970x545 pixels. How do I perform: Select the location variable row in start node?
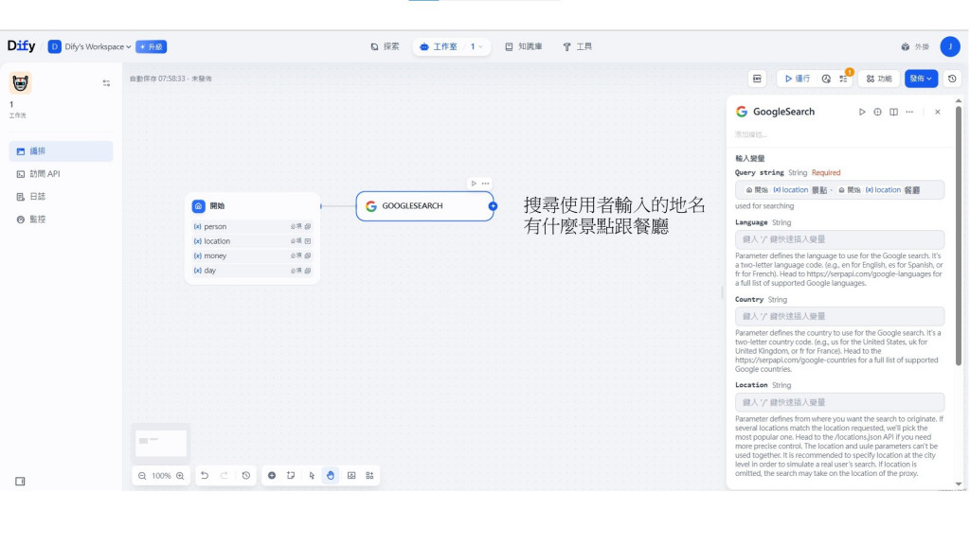252,241
